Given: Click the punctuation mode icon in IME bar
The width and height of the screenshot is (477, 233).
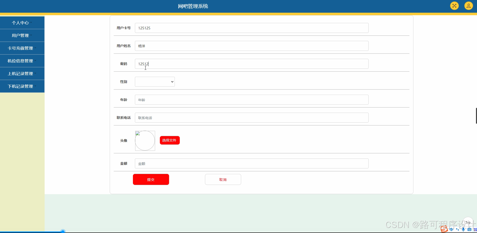Looking at the screenshot, I should click(x=457, y=229).
